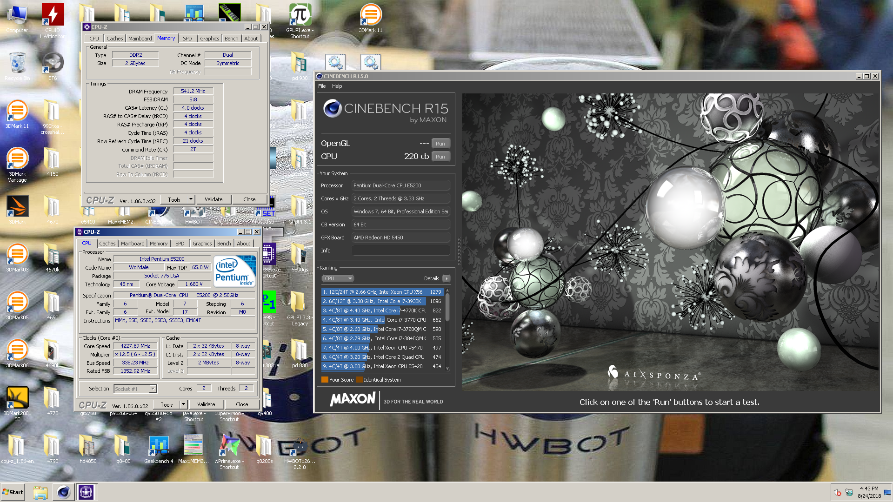Screen dimensions: 893x502
Task: Open the Help menu in Cinebench
Action: pos(337,86)
